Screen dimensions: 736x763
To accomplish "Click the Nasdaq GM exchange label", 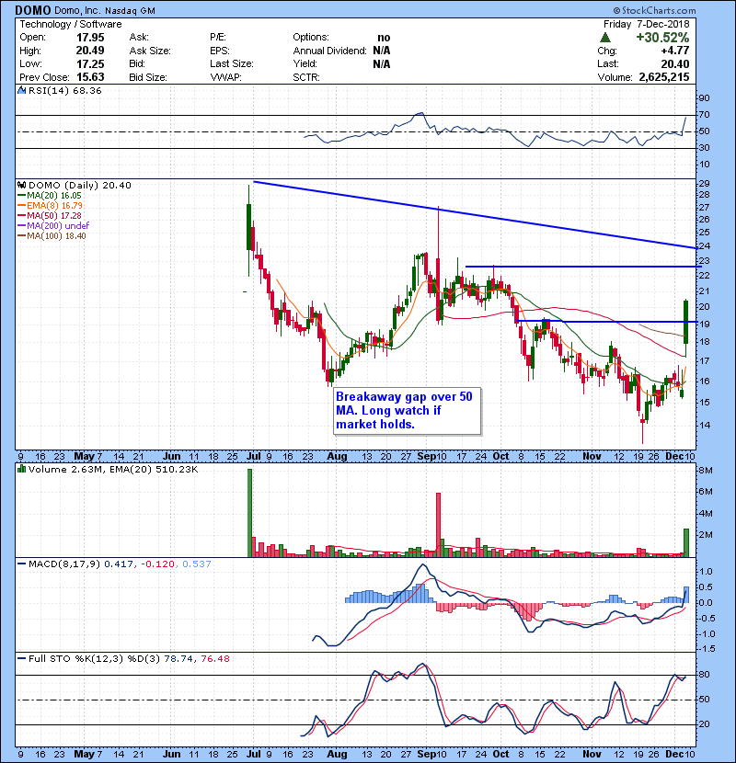I will pos(130,11).
